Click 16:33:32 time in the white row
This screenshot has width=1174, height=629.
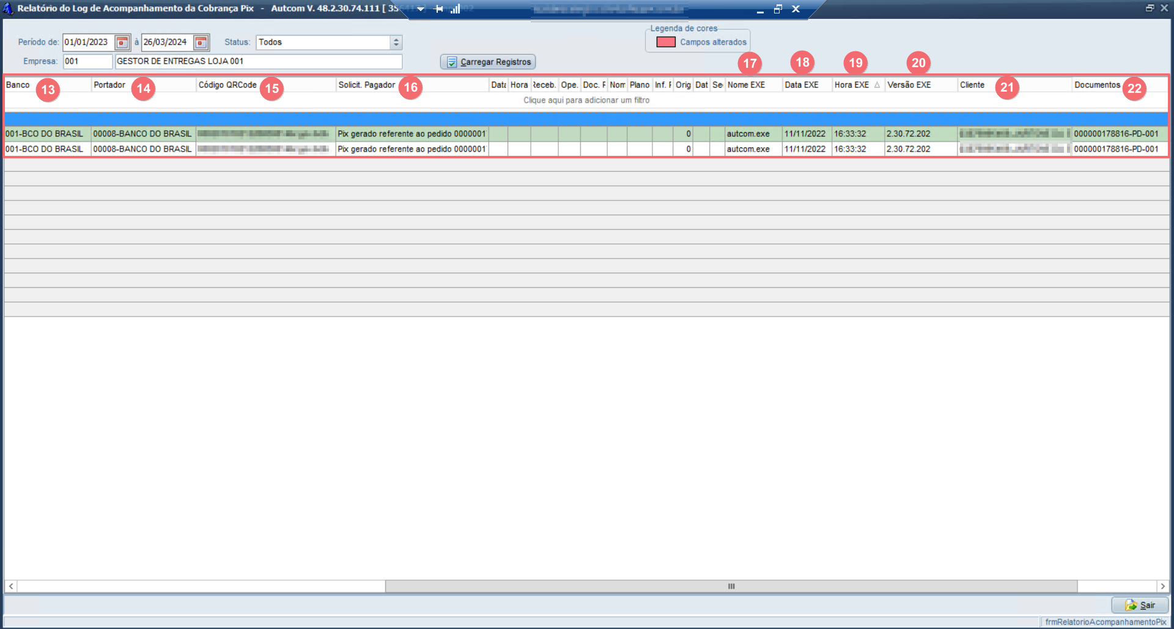(x=858, y=149)
